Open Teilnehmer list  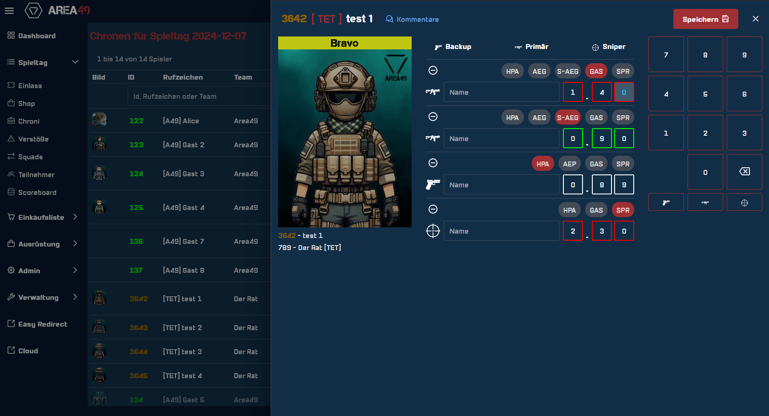pos(31,174)
